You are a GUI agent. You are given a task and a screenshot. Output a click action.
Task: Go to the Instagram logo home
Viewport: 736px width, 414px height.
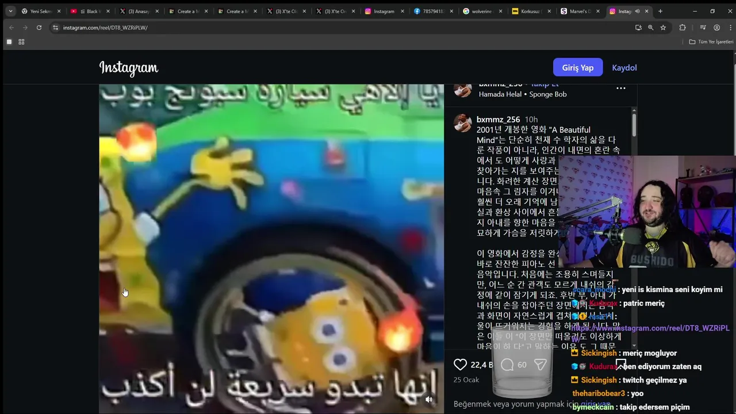click(129, 68)
